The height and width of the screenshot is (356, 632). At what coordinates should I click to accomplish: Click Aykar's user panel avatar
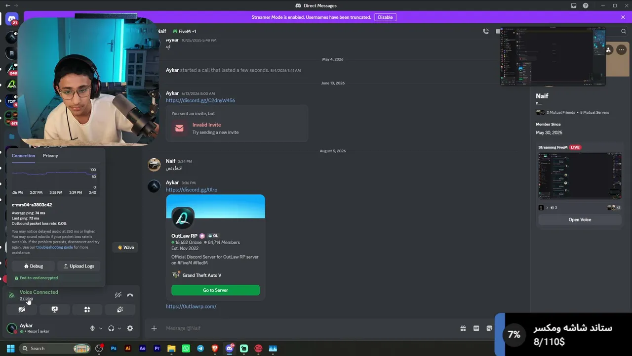click(12, 328)
